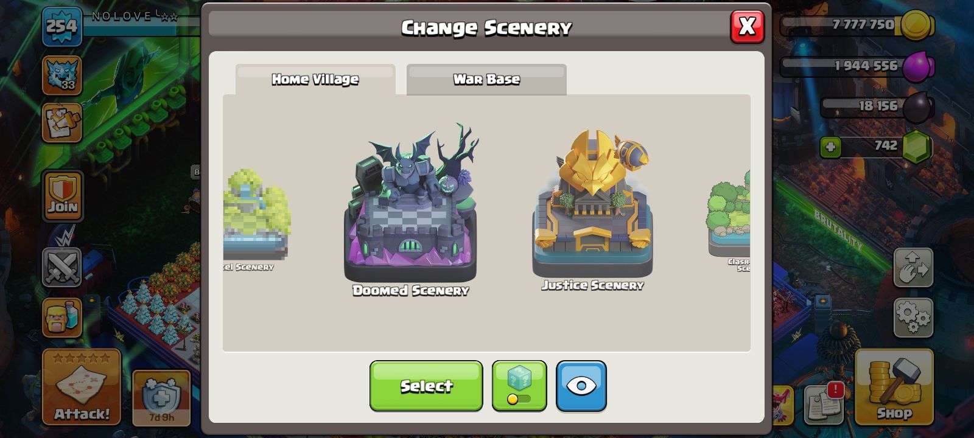
Task: Open the shield timer showing 7d 9h
Action: point(161,398)
